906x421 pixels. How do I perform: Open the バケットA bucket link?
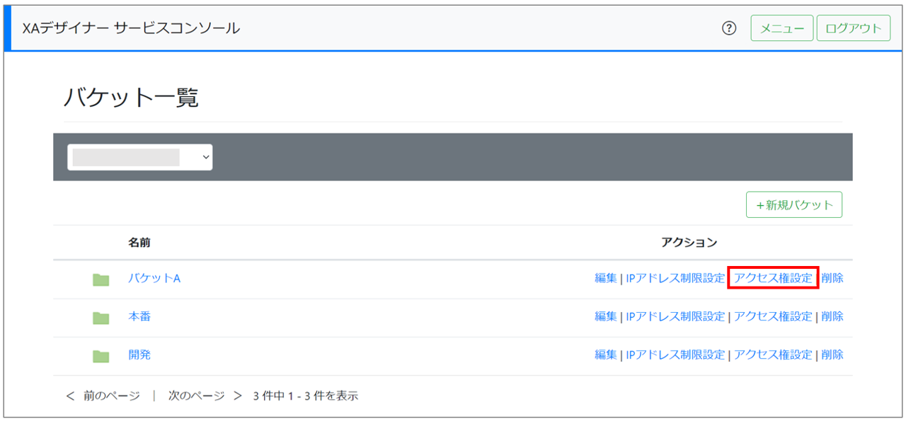tap(154, 278)
